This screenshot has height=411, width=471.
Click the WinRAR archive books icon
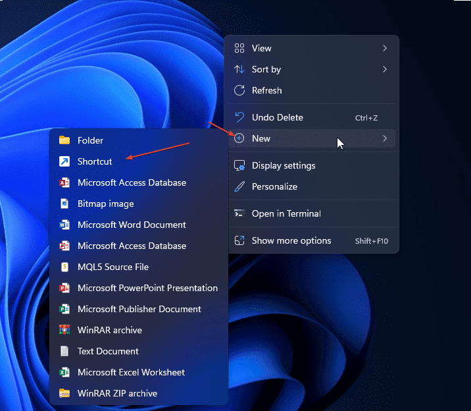click(x=64, y=330)
